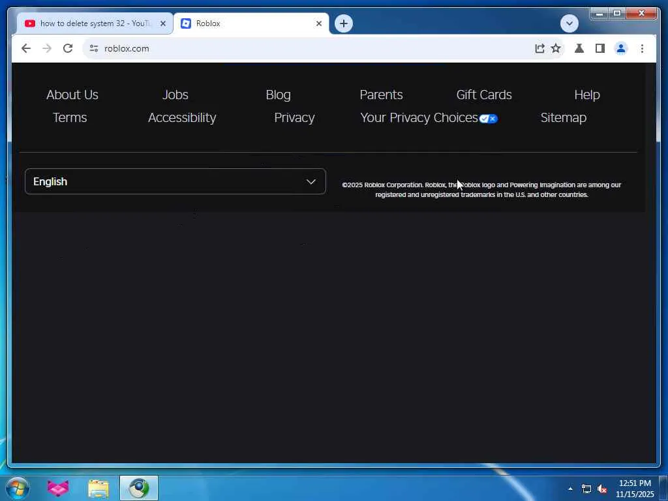Open Your Privacy Choices link
This screenshot has width=668, height=501.
[419, 117]
